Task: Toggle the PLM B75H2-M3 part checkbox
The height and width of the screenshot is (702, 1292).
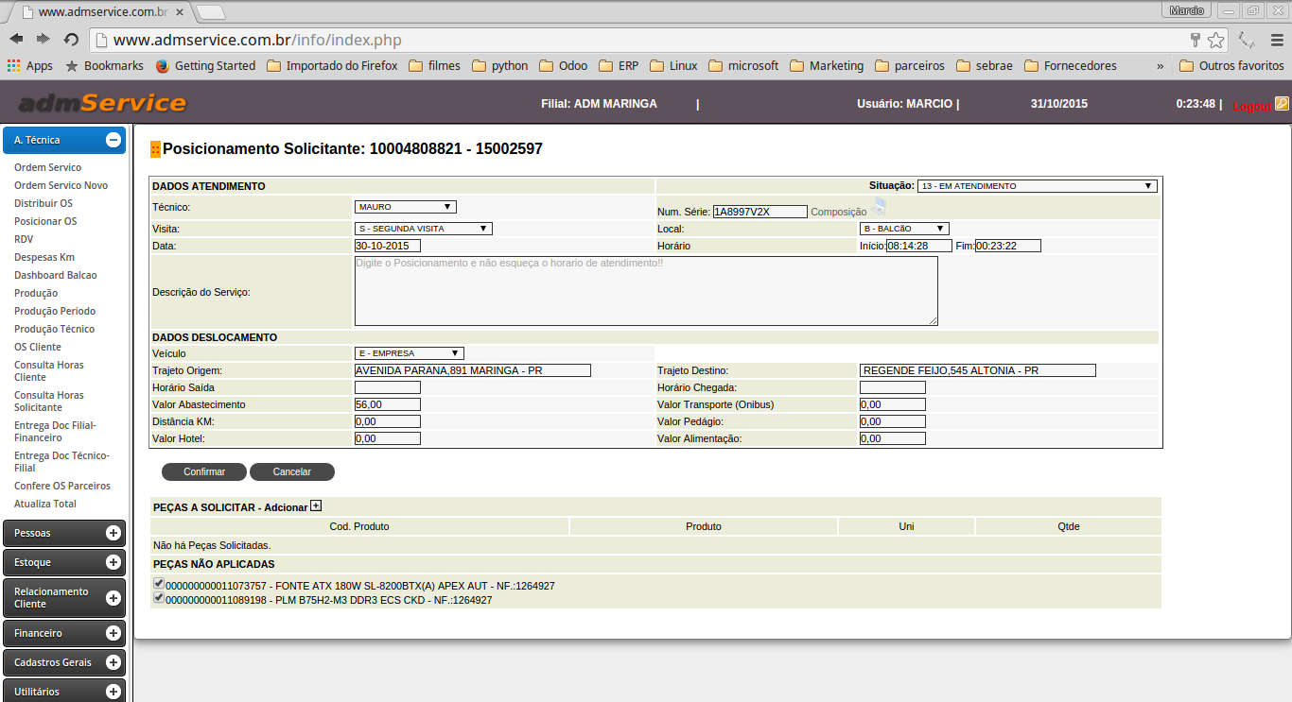Action: click(x=159, y=598)
